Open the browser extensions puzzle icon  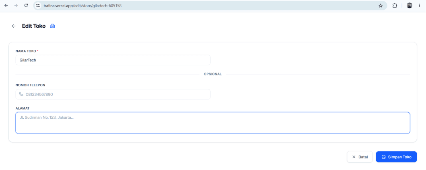click(395, 6)
